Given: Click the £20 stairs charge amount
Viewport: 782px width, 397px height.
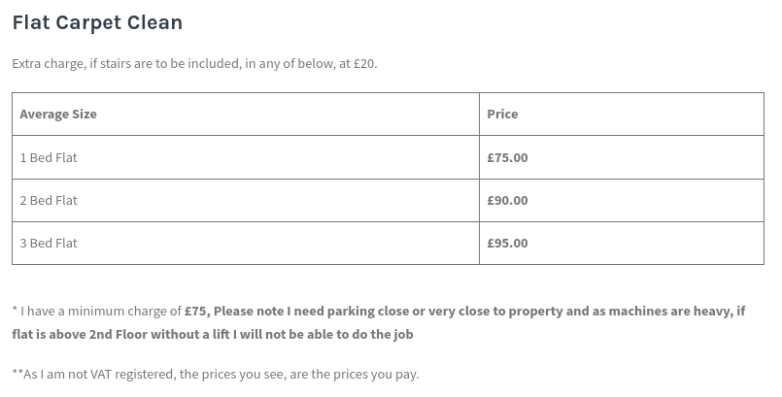Looking at the screenshot, I should pos(363,64).
